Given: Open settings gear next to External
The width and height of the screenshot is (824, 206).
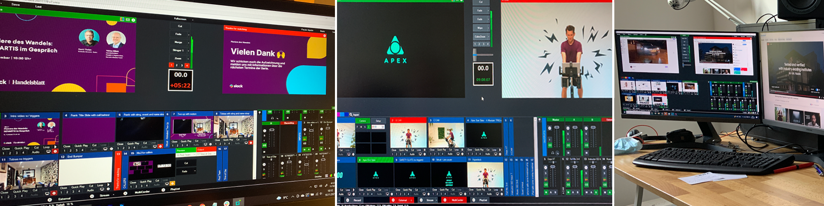Looking at the screenshot, I should click(50, 200).
